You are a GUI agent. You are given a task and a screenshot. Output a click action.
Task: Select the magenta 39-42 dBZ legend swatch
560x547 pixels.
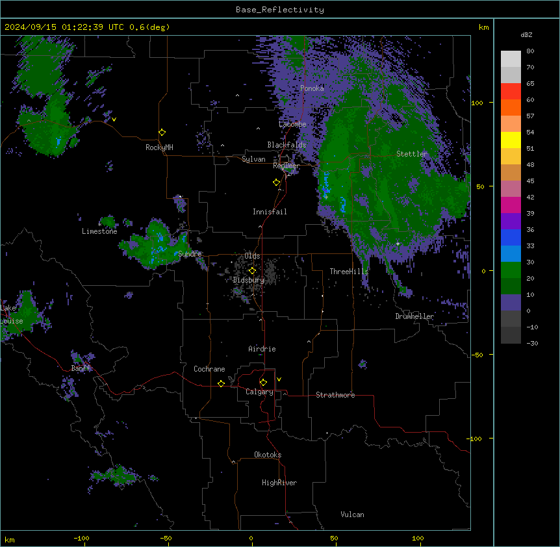(511, 205)
